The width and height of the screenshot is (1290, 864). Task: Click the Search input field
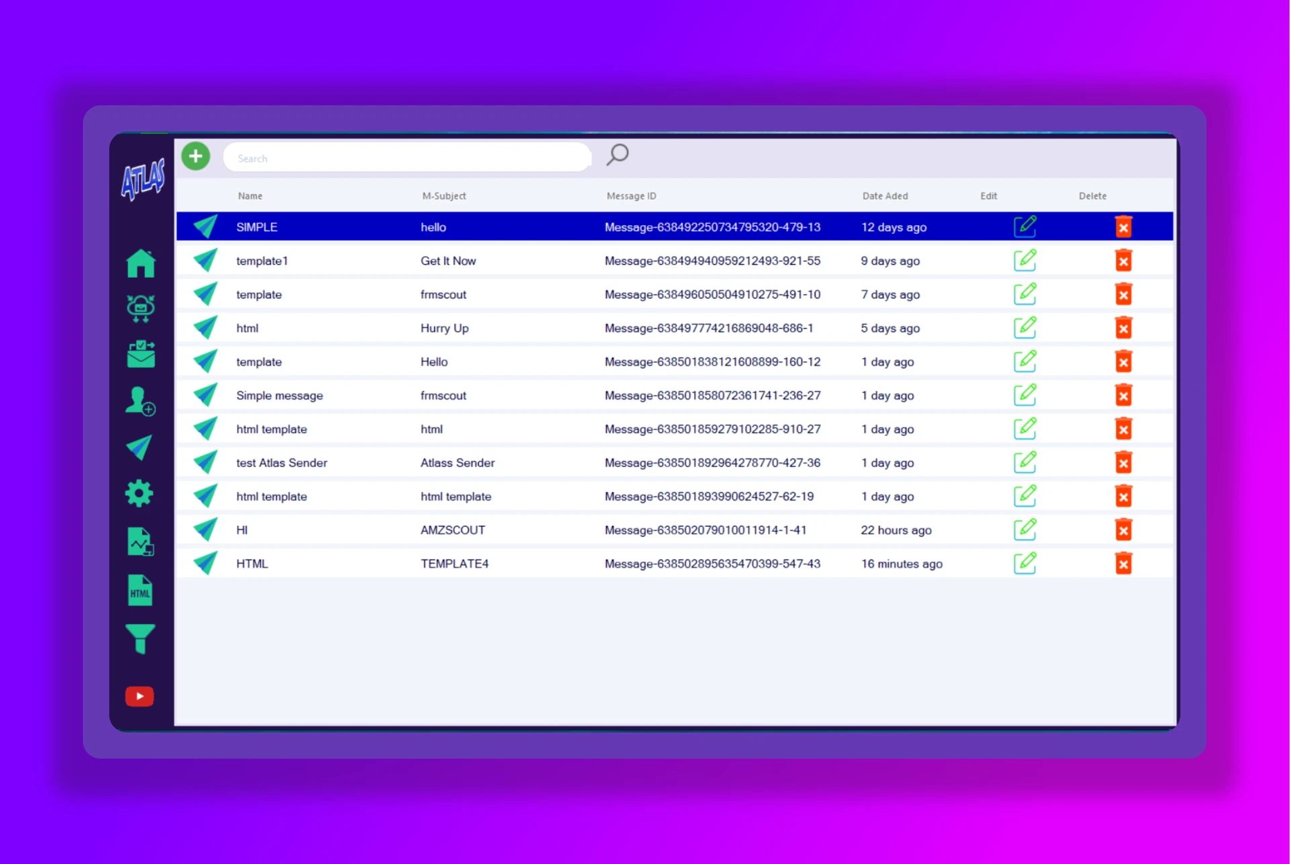406,159
